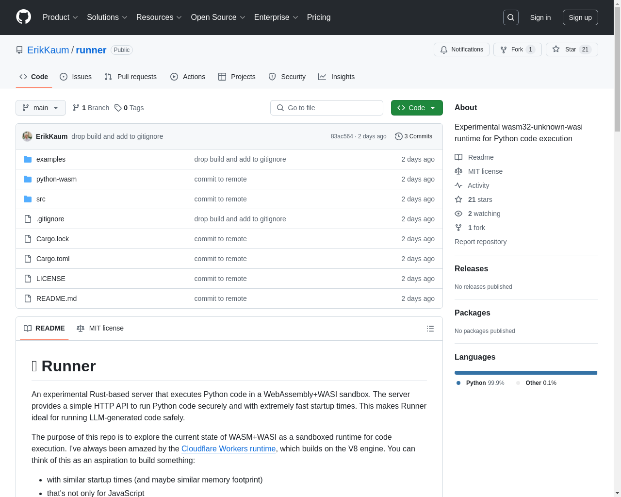
Task: Click the book icon beside Readme in About
Action: point(458,157)
